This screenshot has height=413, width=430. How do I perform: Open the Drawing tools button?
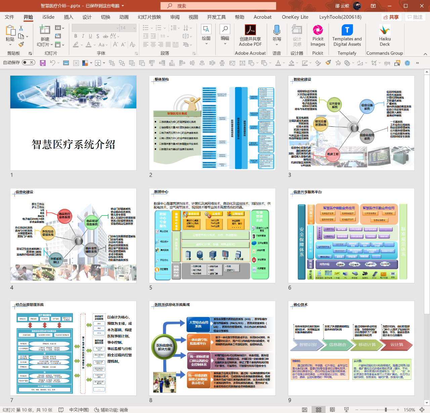[x=206, y=34]
